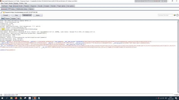Click the highlighted csrf token header line
Viewport: 179px width, 100px height.
pos(19,29)
